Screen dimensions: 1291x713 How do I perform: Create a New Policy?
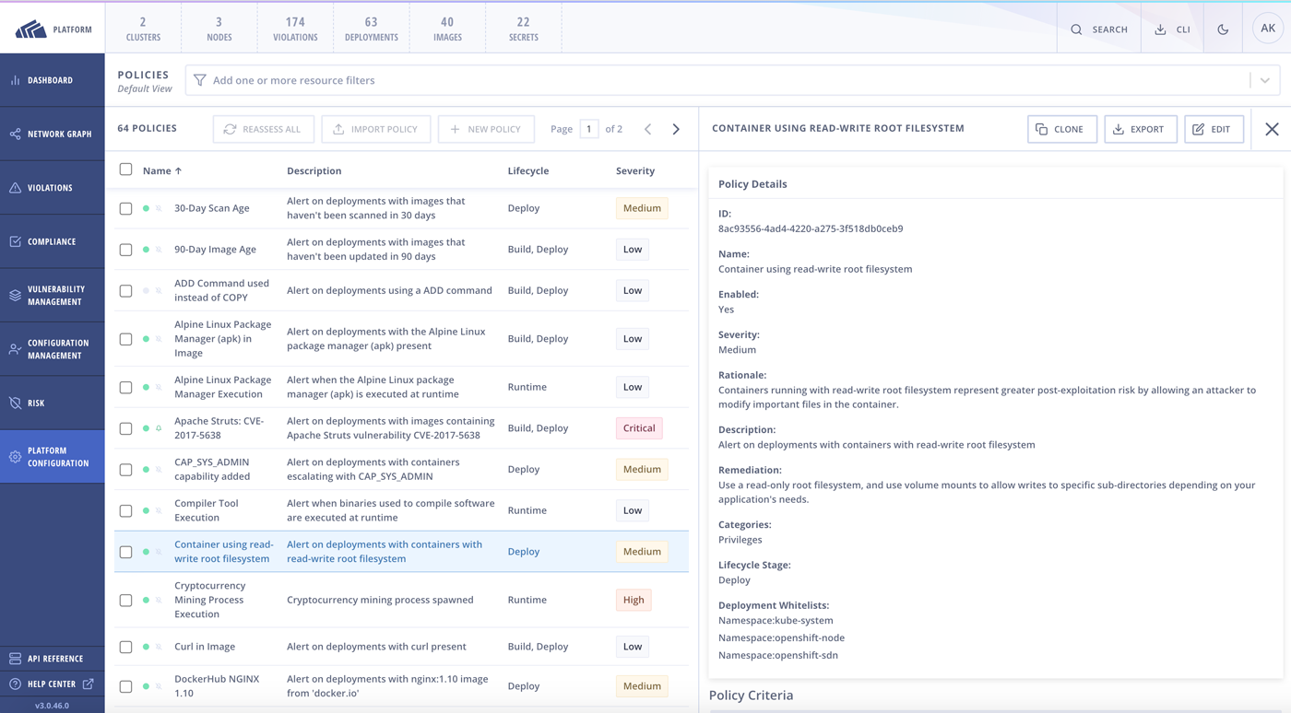tap(486, 129)
